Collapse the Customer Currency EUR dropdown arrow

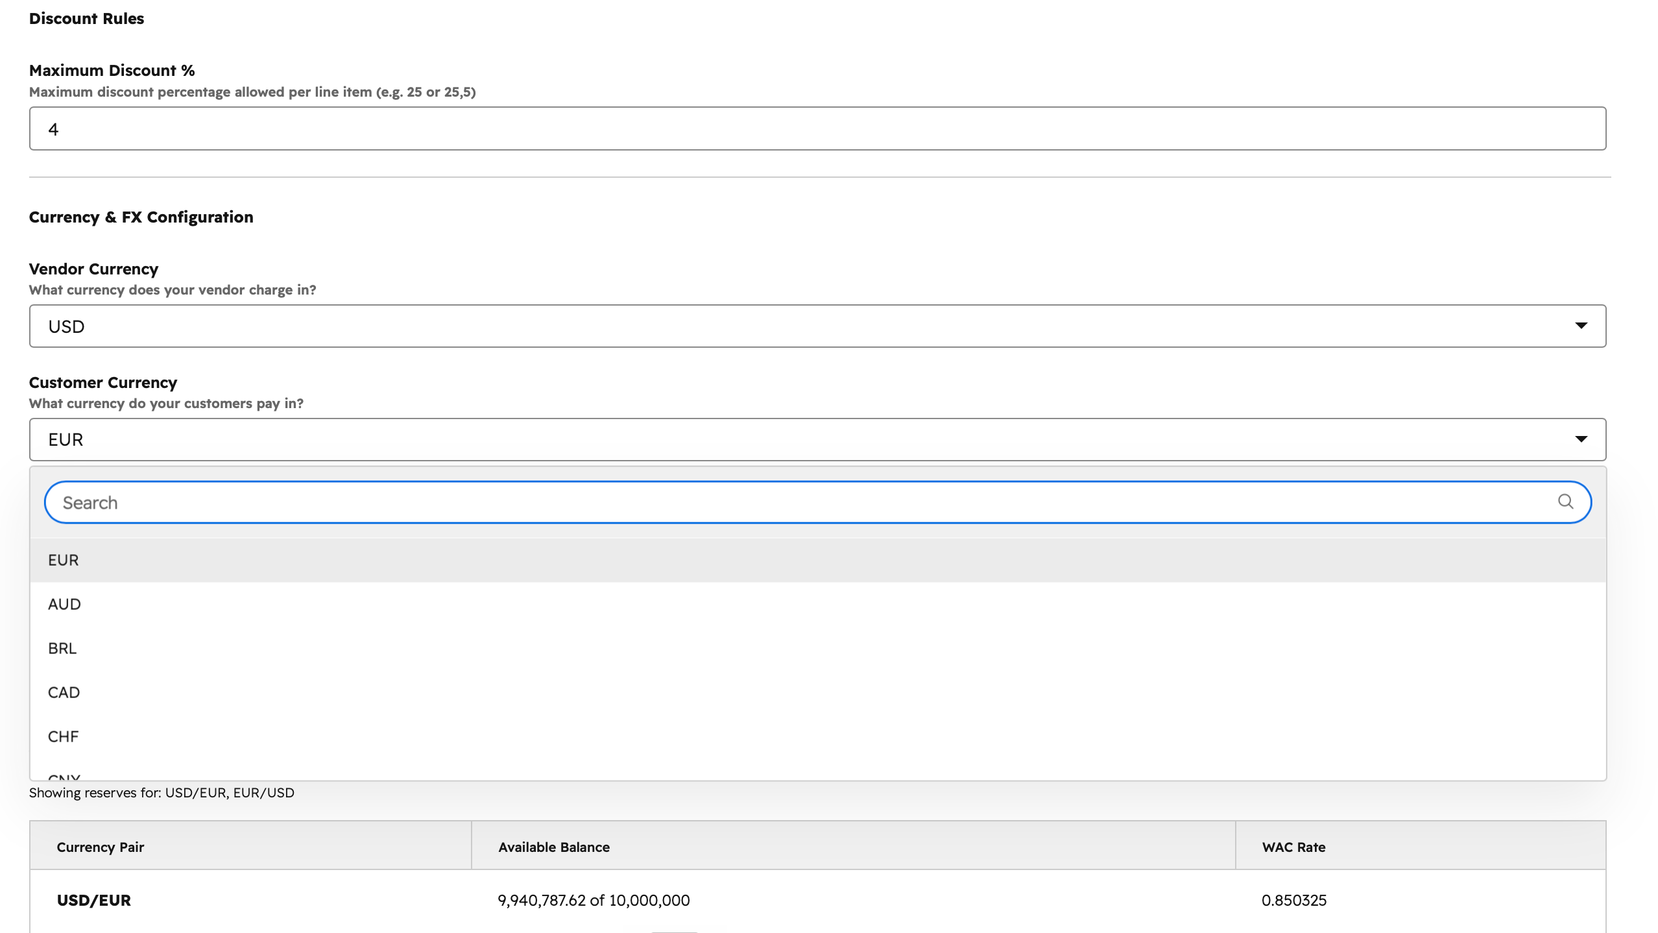(x=1581, y=439)
